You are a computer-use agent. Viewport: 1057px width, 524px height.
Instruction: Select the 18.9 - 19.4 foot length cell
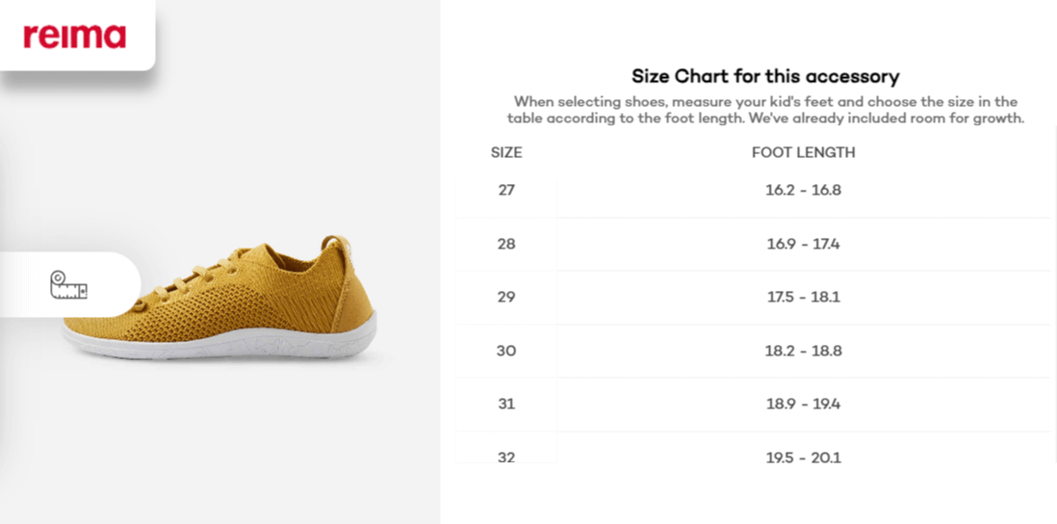[x=803, y=405]
